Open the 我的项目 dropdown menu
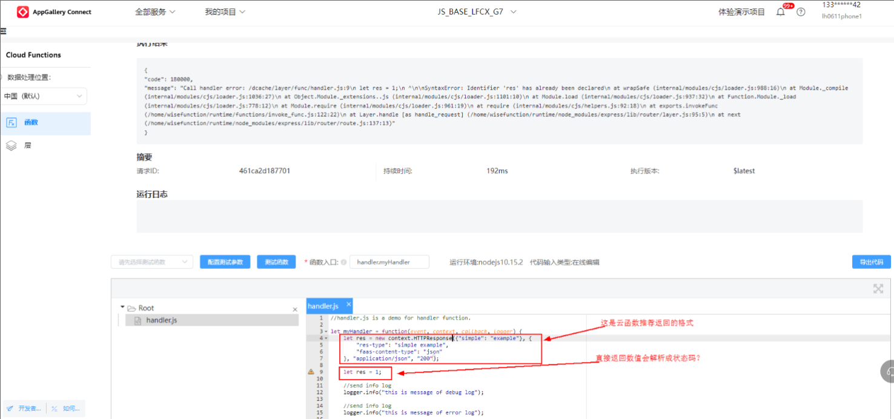 point(225,12)
